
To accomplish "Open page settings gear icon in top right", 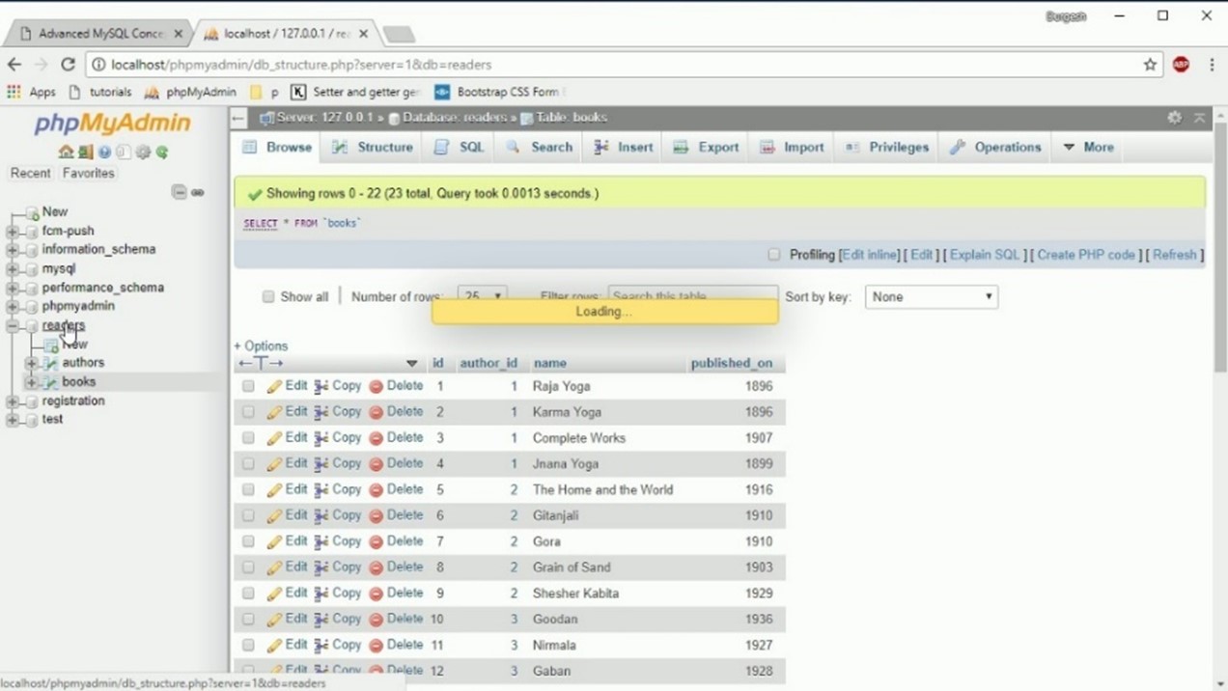I will pyautogui.click(x=1174, y=118).
